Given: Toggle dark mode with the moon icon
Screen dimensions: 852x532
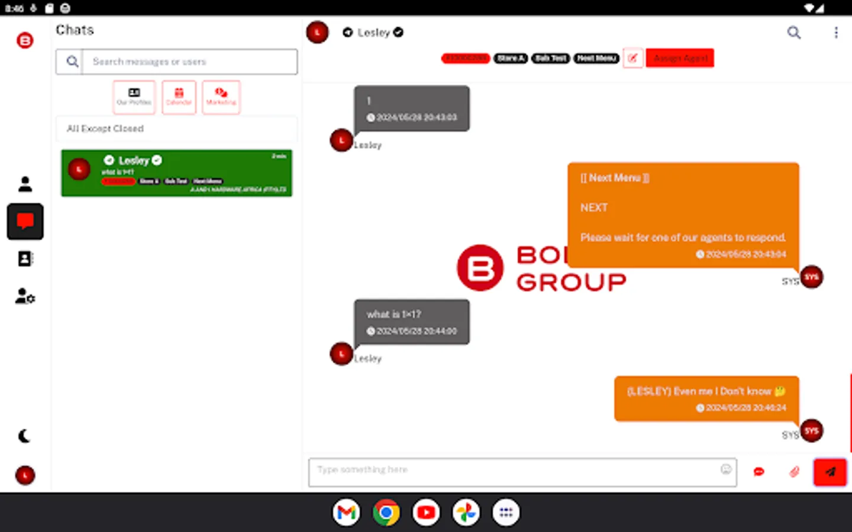Looking at the screenshot, I should click(24, 436).
